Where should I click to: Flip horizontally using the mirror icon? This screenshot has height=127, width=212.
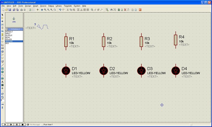(2, 104)
